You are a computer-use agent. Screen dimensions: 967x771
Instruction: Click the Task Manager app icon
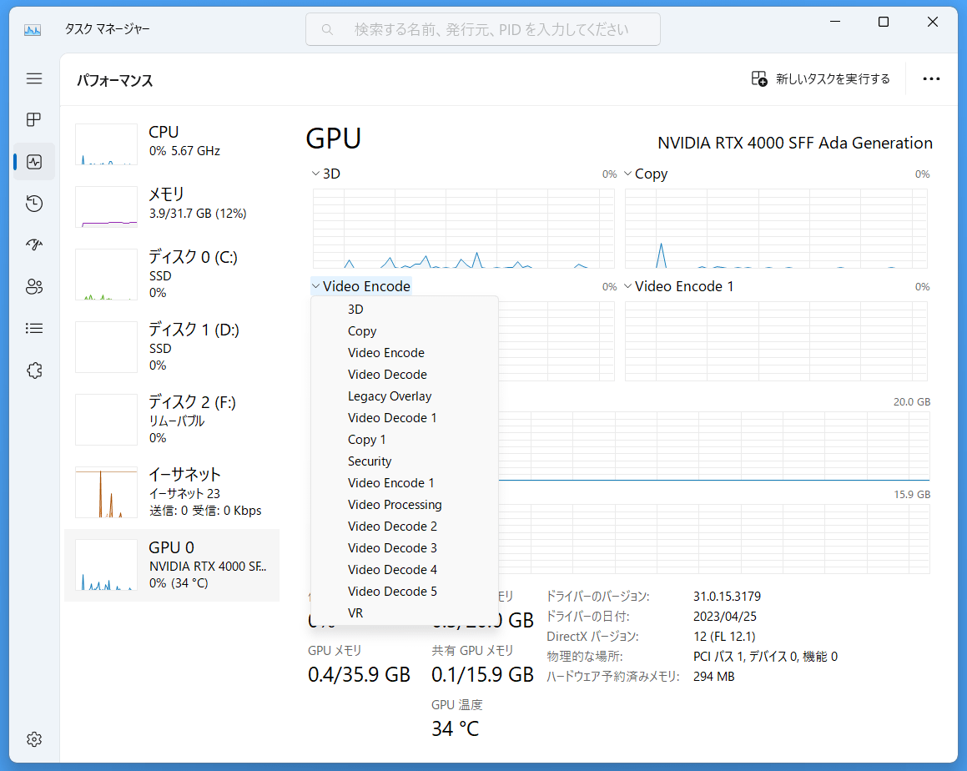32,29
